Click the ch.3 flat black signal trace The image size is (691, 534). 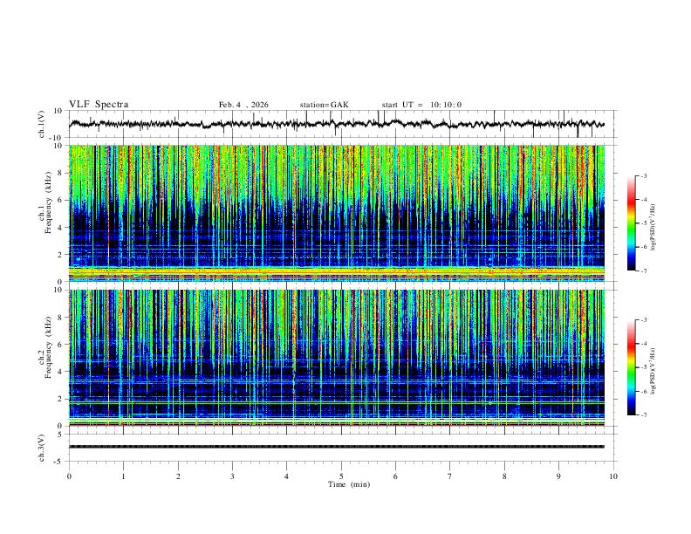[x=337, y=447]
